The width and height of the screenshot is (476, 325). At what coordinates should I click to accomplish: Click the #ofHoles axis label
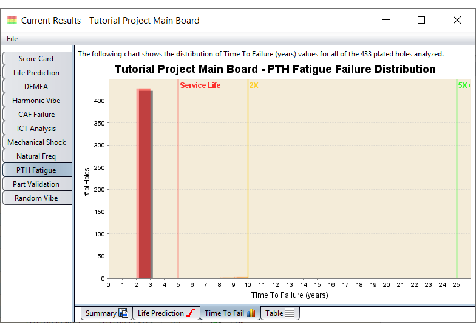[x=86, y=182]
